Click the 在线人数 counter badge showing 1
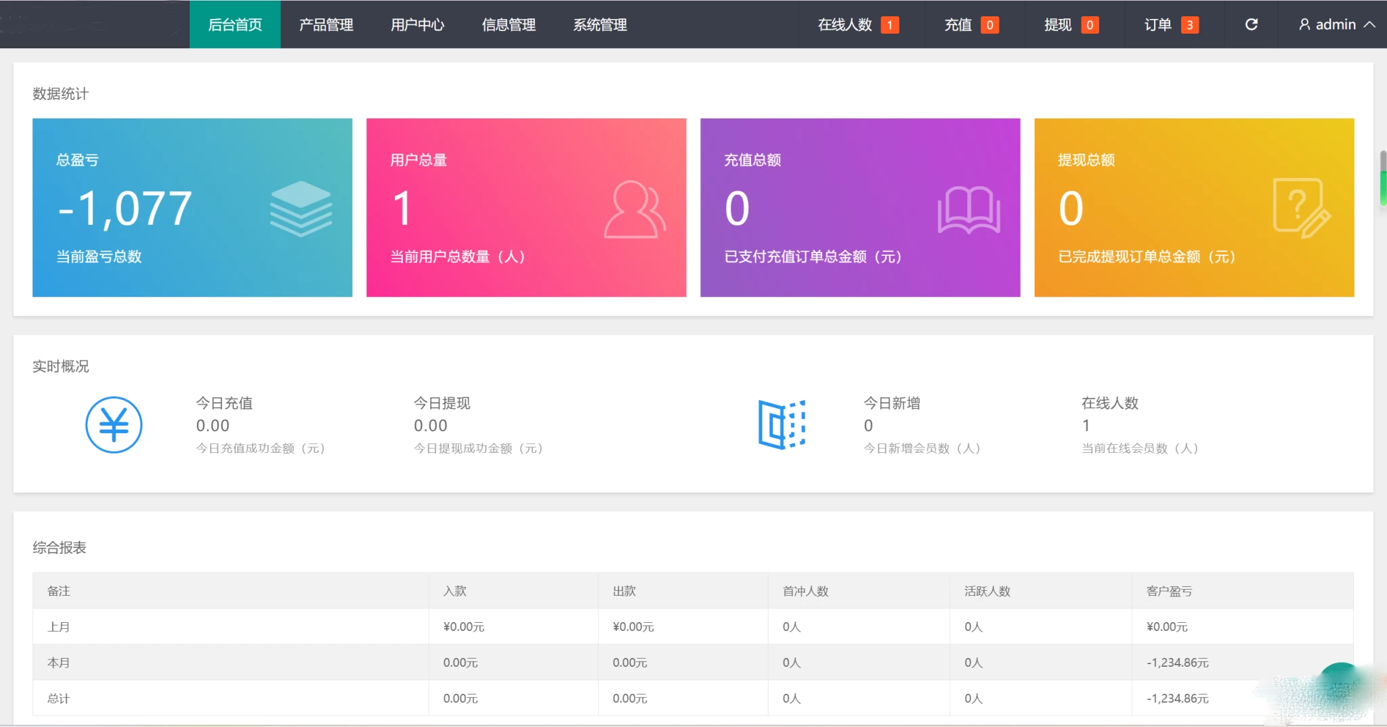This screenshot has height=727, width=1387. pos(889,24)
